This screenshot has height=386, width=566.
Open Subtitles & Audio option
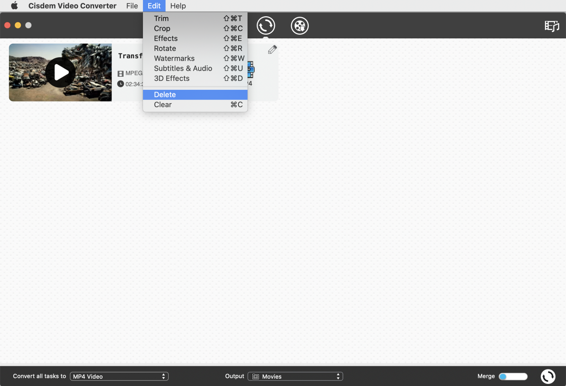[195, 68]
